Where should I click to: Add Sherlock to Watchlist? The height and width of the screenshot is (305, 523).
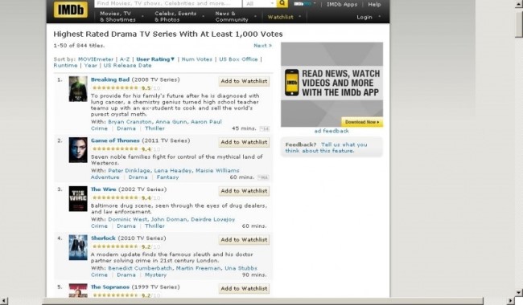tap(244, 240)
